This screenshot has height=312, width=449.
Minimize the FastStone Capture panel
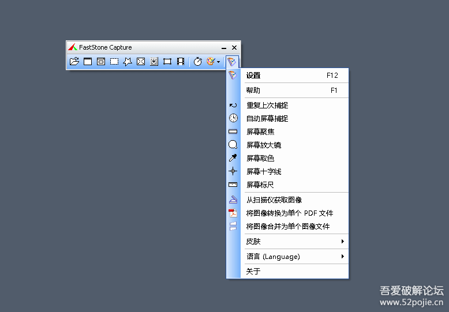224,47
